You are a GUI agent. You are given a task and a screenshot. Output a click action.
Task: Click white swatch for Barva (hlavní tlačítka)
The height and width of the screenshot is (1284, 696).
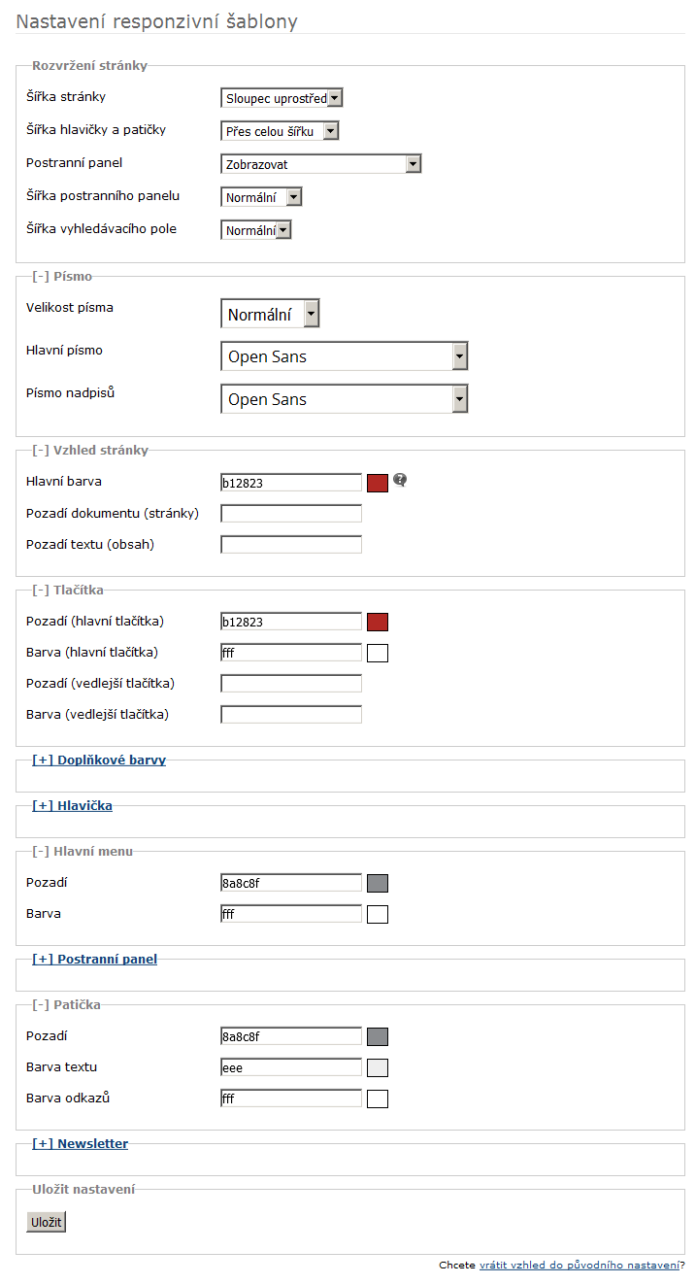coord(378,654)
